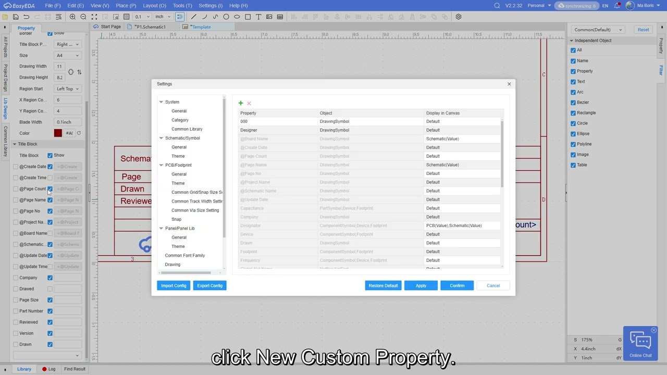Open the Tools menu
This screenshot has width=667, height=375.
182,5
